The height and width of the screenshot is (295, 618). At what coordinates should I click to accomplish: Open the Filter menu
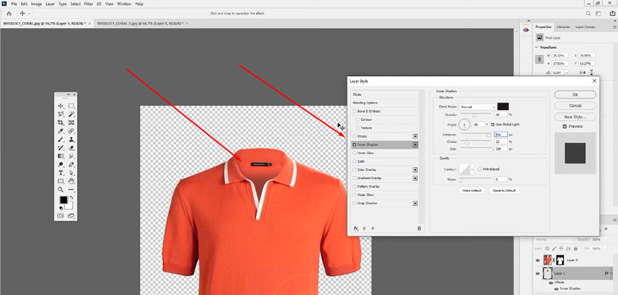tap(88, 4)
